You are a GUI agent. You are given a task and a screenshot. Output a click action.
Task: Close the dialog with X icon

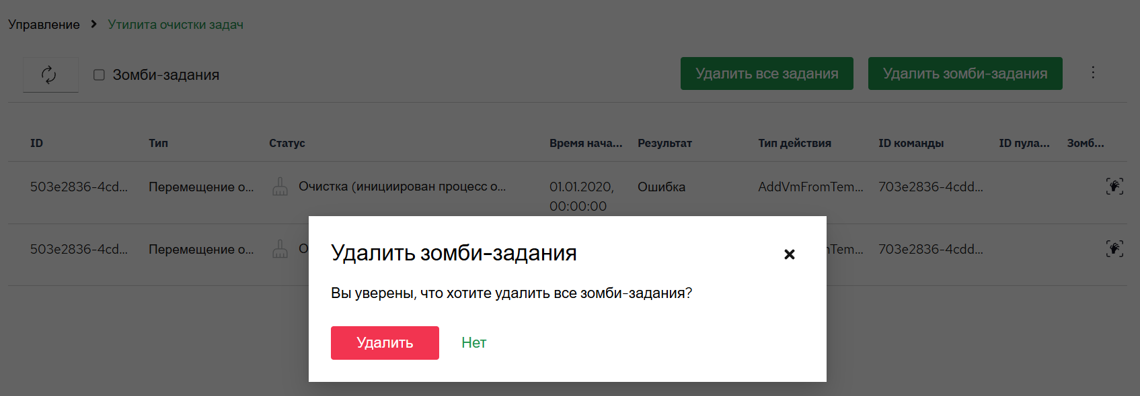[790, 254]
